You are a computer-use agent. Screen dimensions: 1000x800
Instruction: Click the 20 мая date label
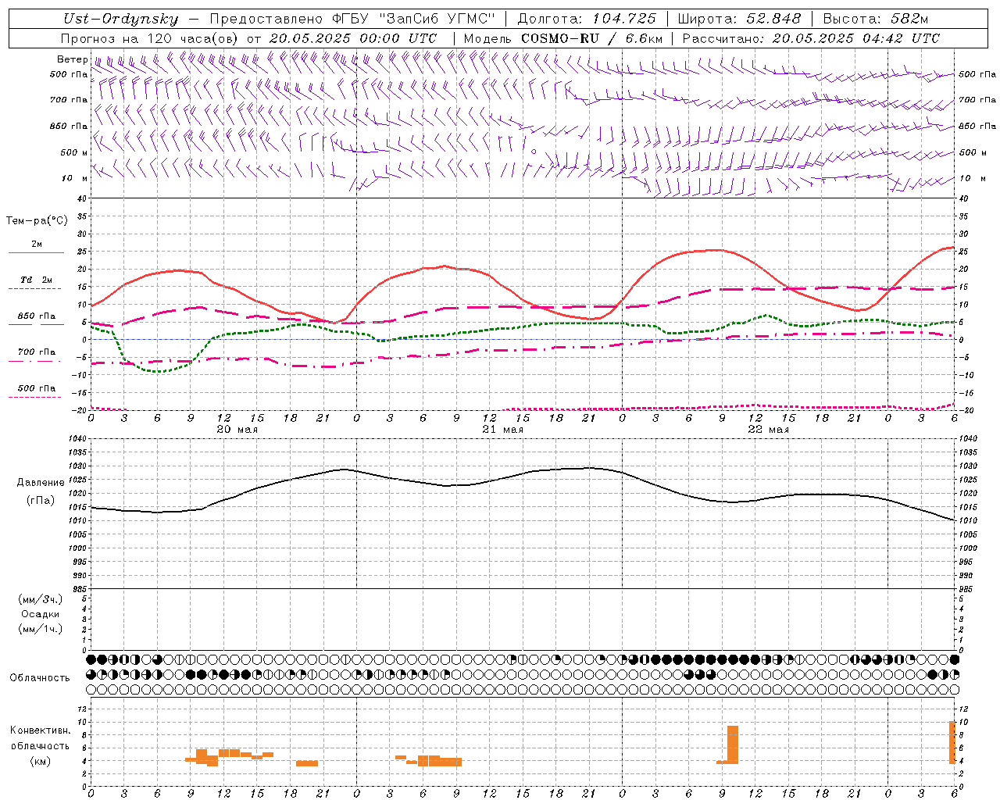(x=237, y=430)
